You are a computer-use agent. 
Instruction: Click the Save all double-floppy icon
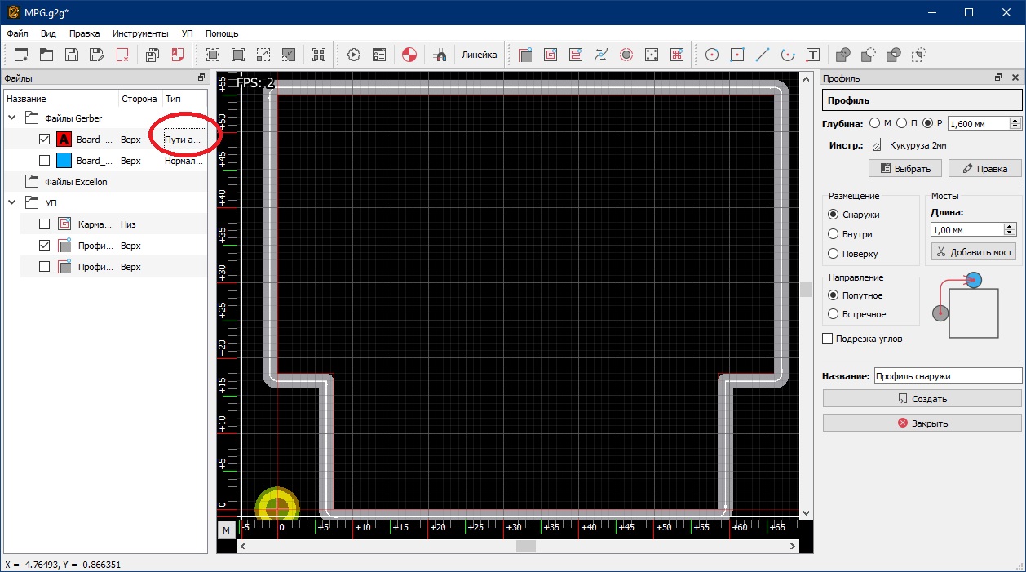click(153, 55)
